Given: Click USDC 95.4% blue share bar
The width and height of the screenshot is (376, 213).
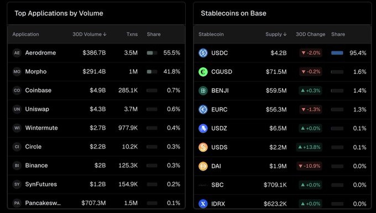Looking at the screenshot, I should tap(337, 53).
